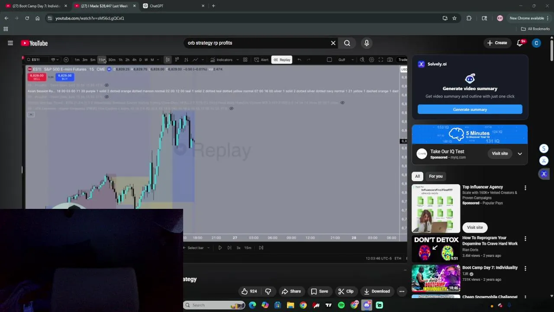
Task: Open the layout setup square icon
Action: point(329,60)
